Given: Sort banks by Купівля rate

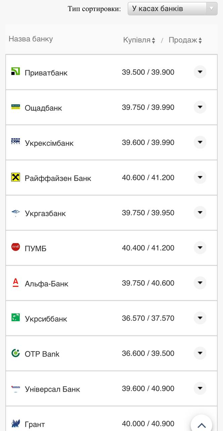Looking at the screenshot, I should point(139,40).
